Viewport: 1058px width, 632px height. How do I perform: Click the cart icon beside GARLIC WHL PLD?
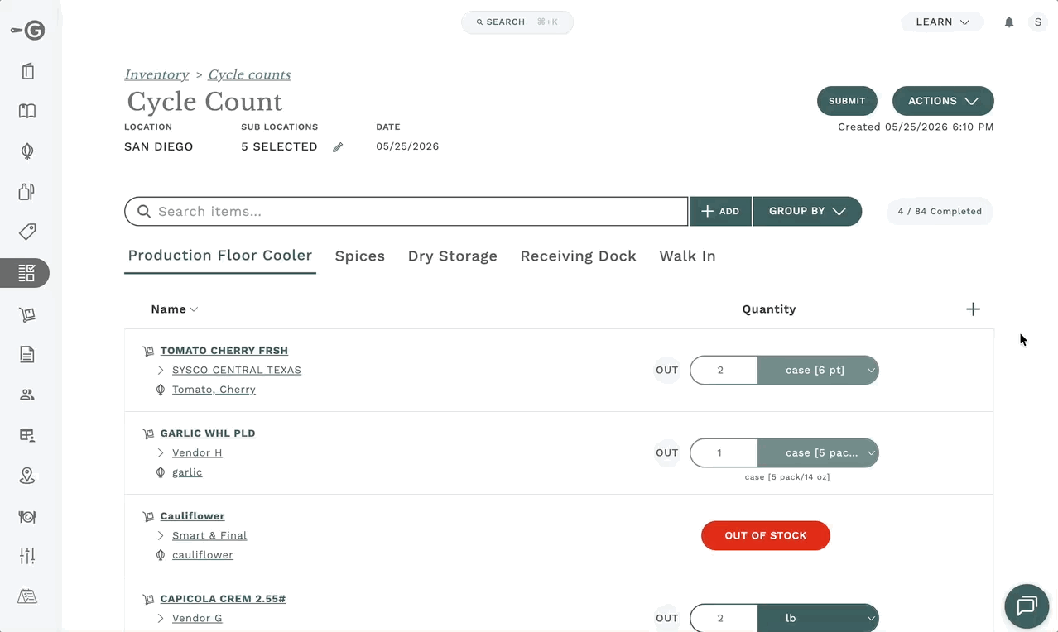pos(148,433)
